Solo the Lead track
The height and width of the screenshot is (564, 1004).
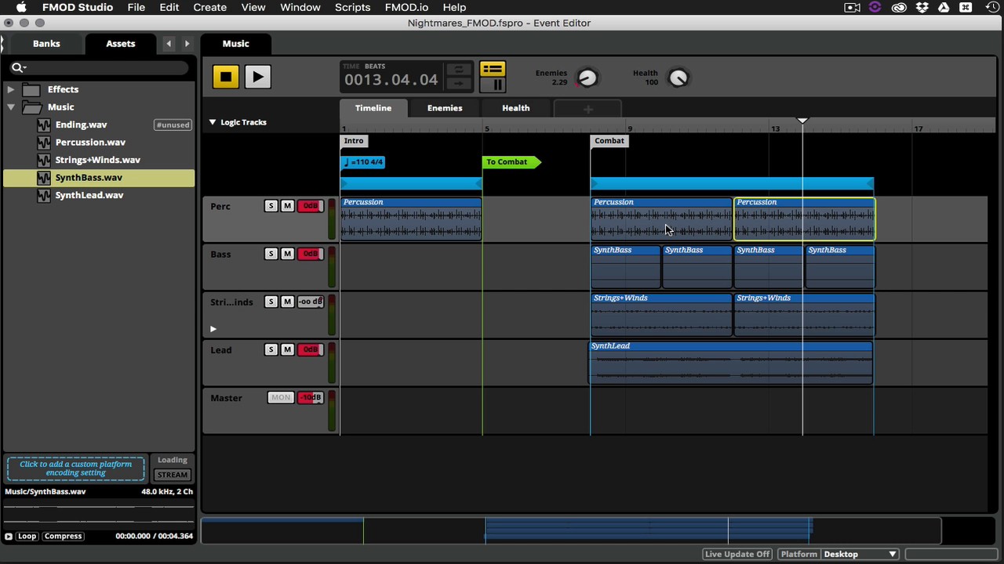pos(271,349)
